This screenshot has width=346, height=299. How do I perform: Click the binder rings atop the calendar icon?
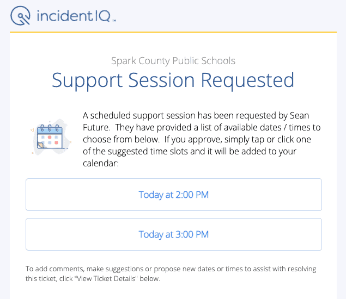pos(50,128)
